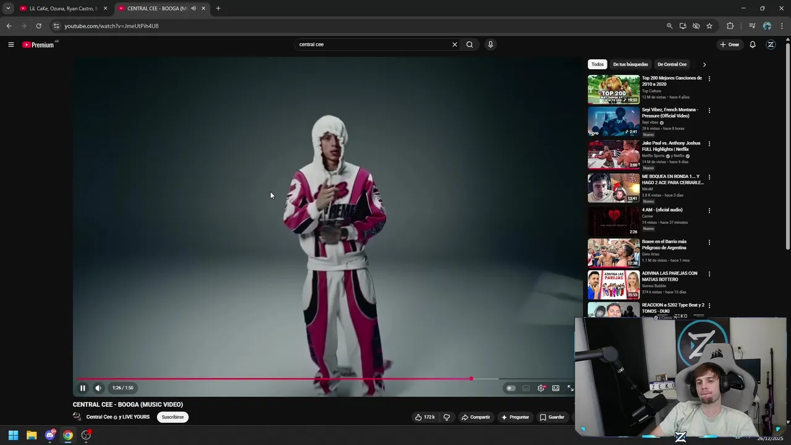Select the Todos filter chip
Viewport: 791px width, 445px height.
(597, 64)
